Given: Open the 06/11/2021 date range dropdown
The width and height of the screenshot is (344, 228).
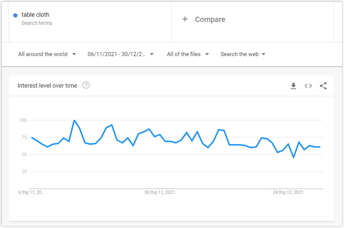Looking at the screenshot, I should (120, 54).
